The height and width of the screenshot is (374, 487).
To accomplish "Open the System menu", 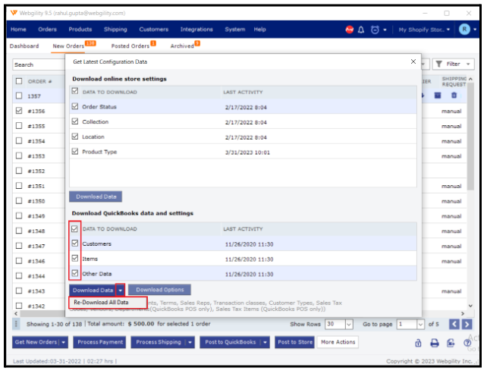I will tap(235, 30).
